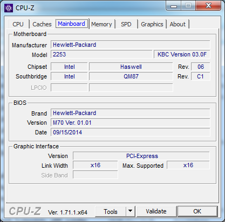Screen dimensions: 225x222
Task: Select the Mainboard tab
Action: click(71, 24)
